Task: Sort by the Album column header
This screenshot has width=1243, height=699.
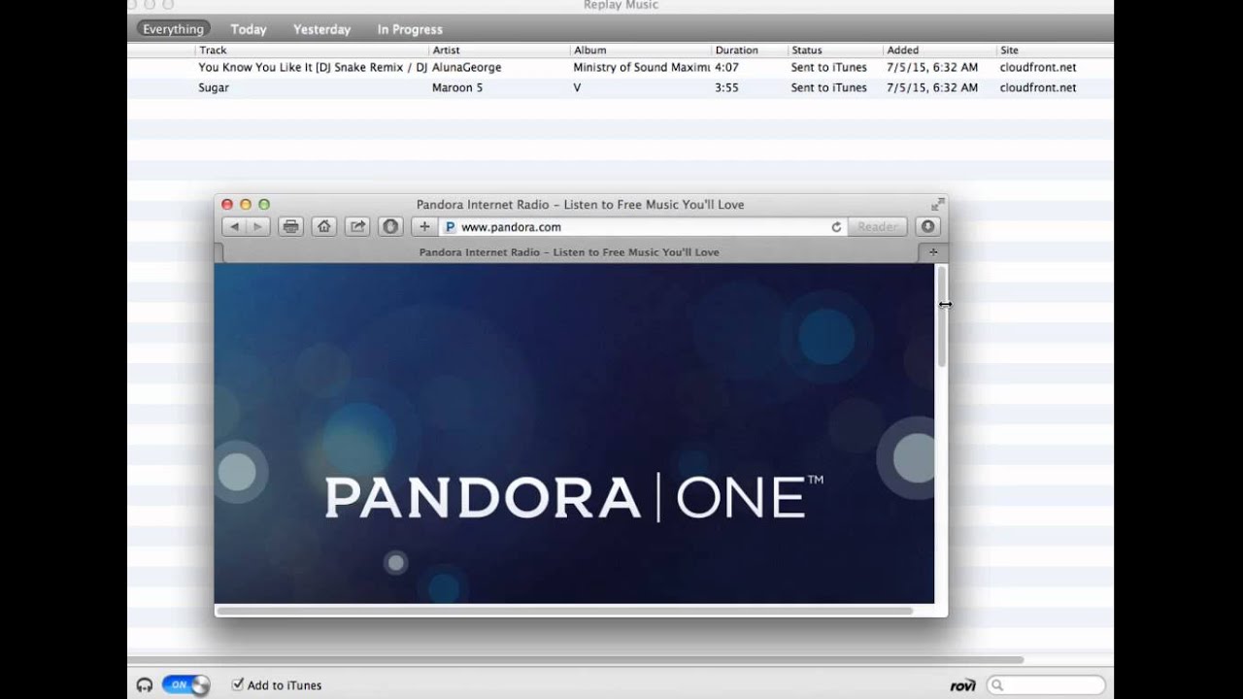Action: point(640,50)
